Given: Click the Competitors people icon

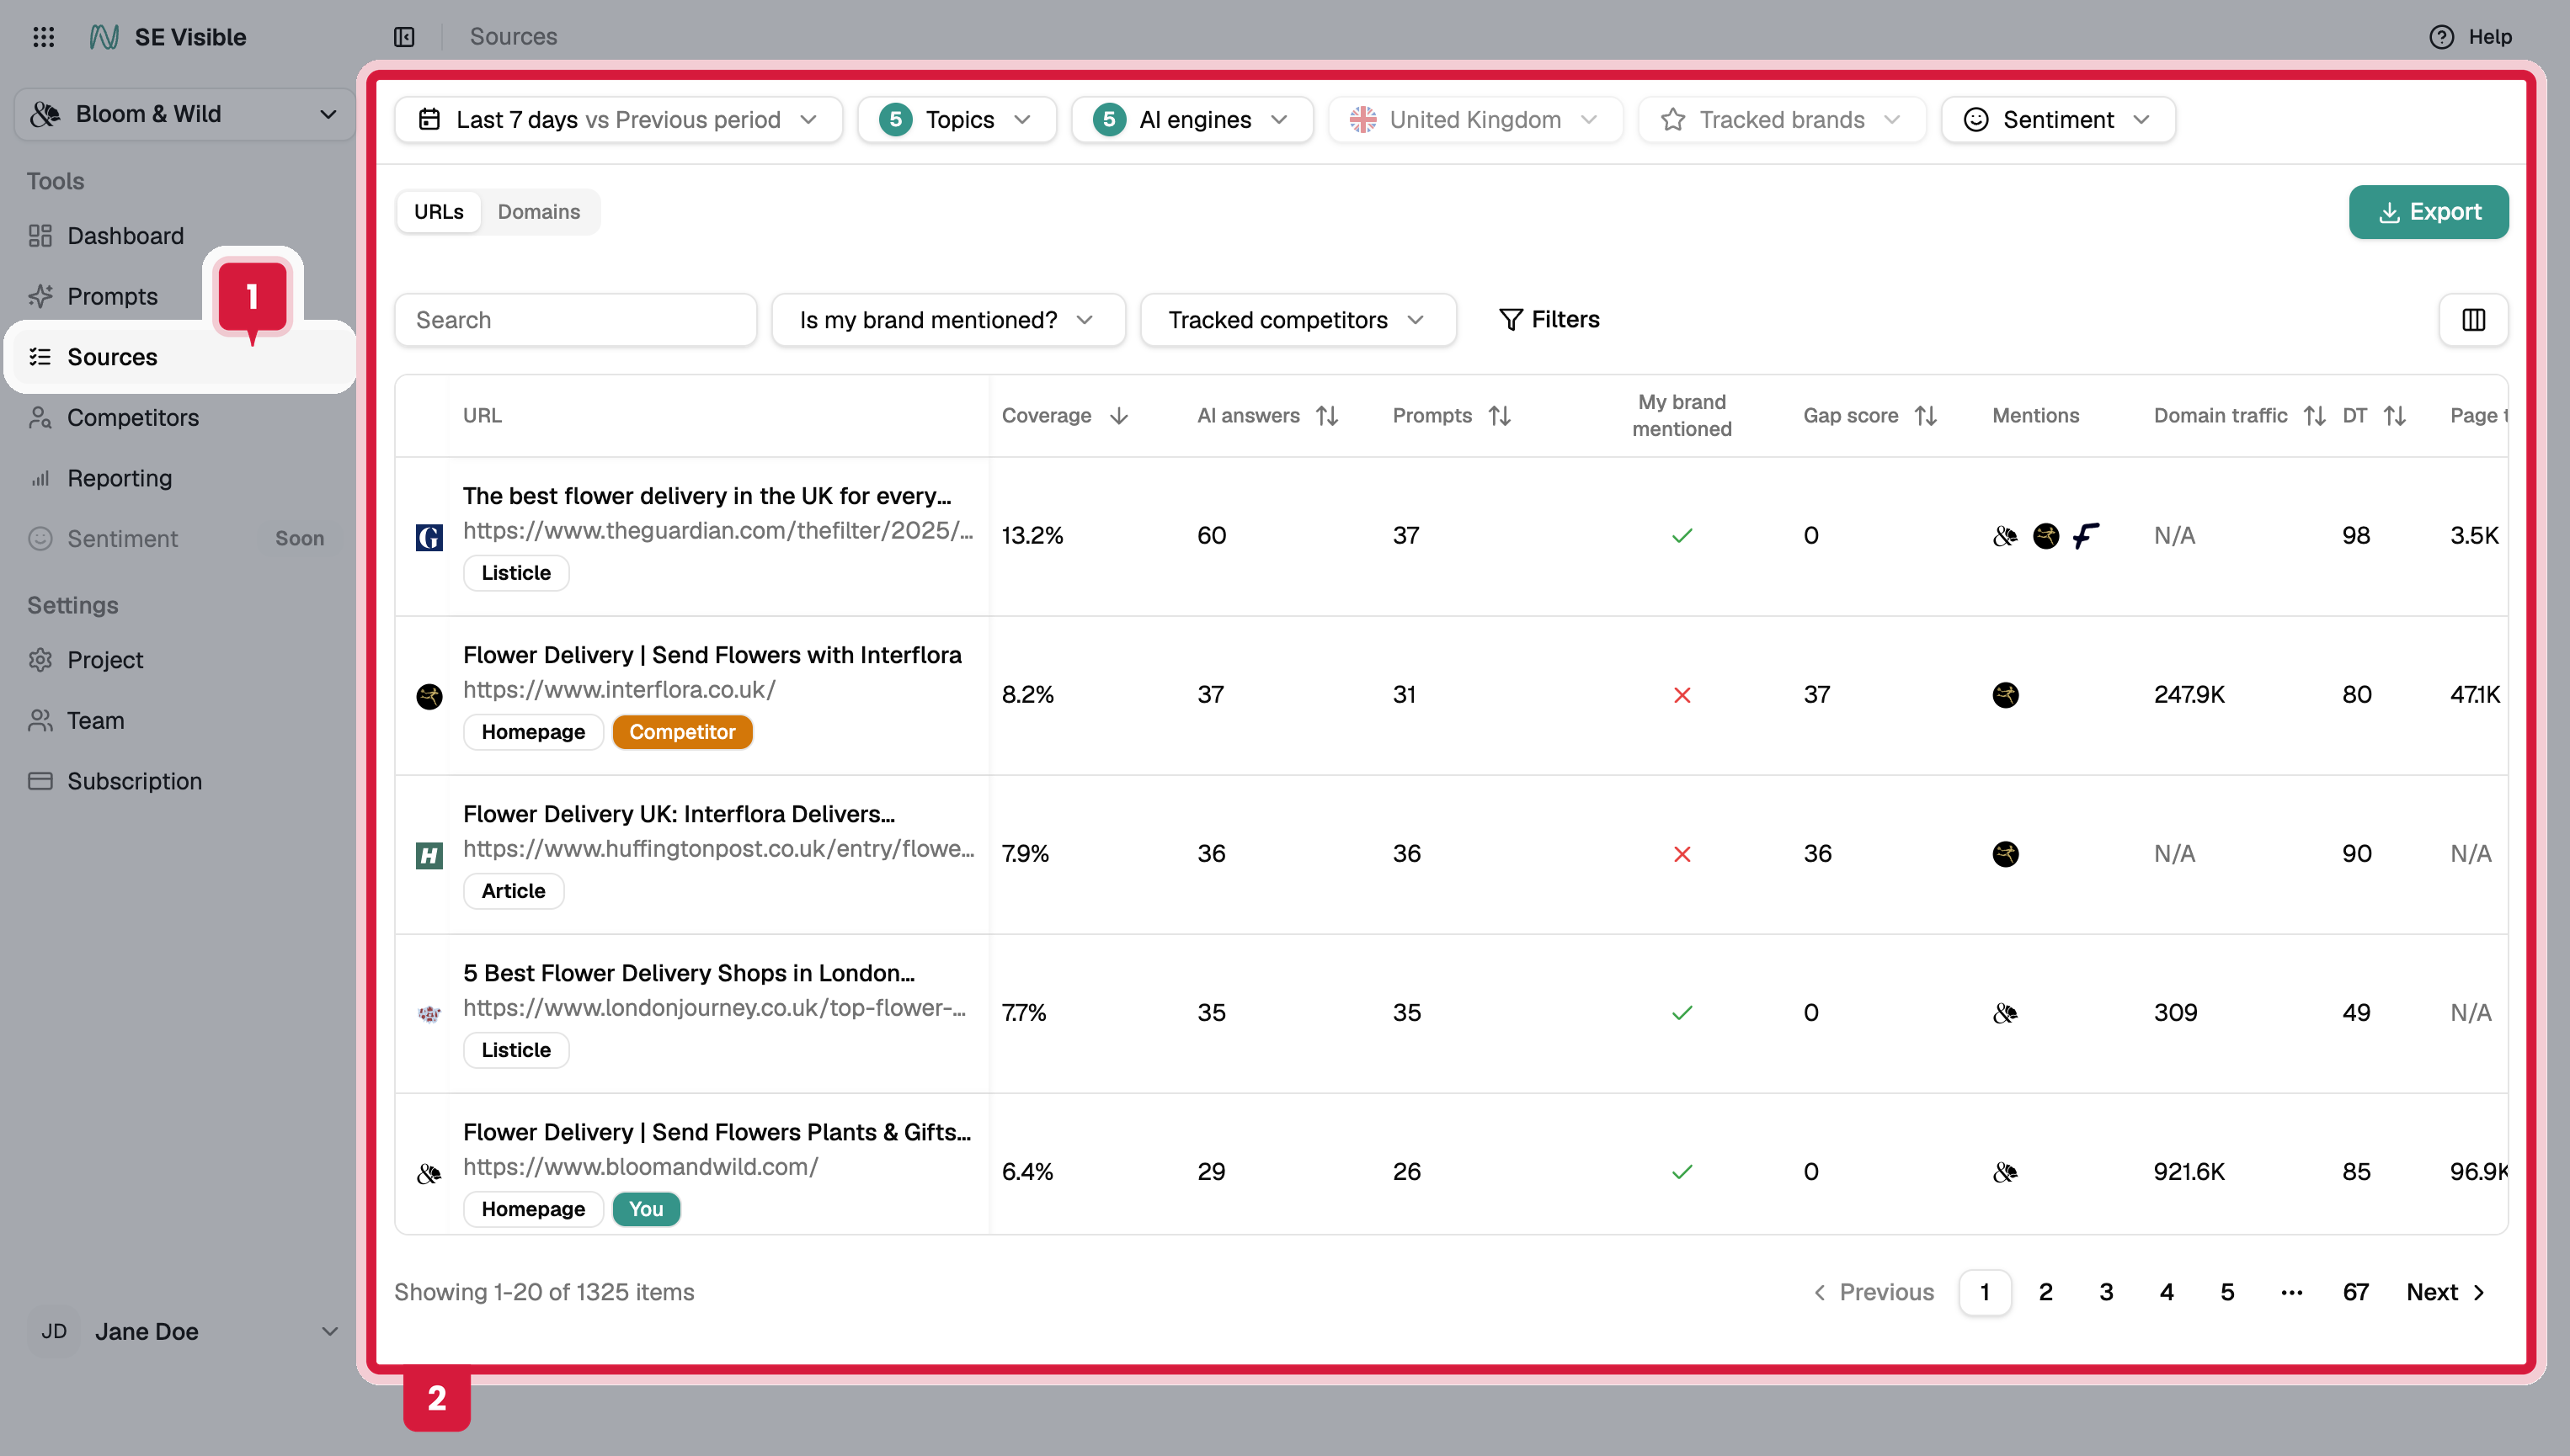Looking at the screenshot, I should [x=40, y=417].
